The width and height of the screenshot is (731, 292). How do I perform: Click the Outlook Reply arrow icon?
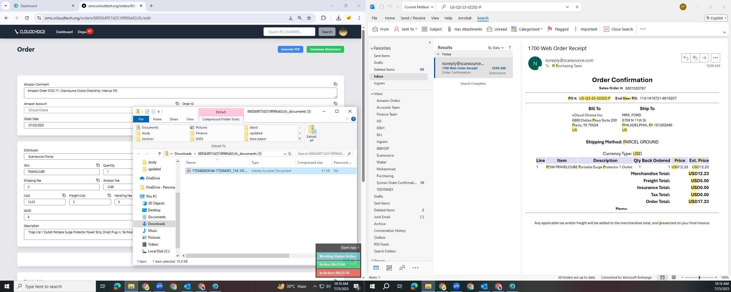[686, 58]
